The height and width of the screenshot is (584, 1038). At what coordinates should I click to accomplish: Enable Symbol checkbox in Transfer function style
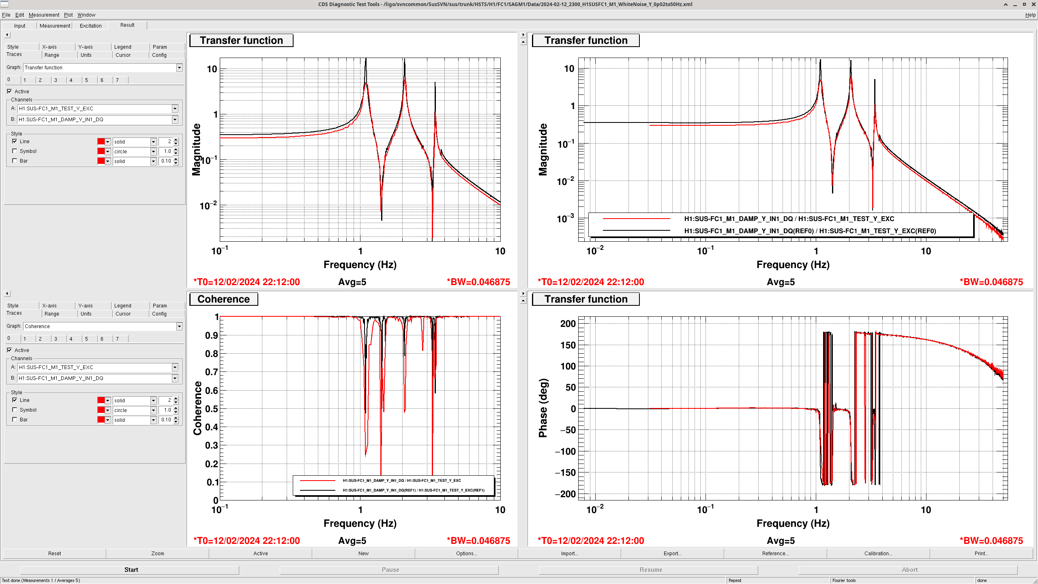tap(15, 151)
